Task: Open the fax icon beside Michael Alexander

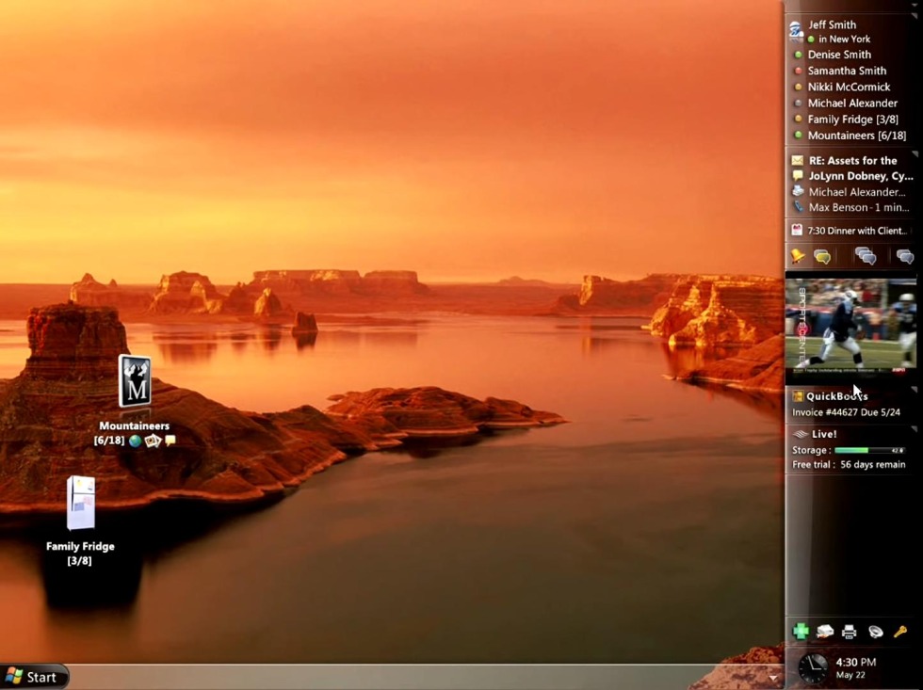Action: pyautogui.click(x=797, y=191)
